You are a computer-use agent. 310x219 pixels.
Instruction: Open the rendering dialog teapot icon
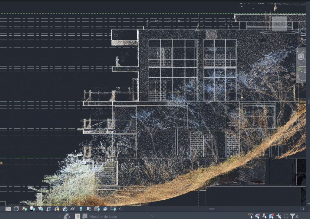pyautogui.click(x=40, y=209)
